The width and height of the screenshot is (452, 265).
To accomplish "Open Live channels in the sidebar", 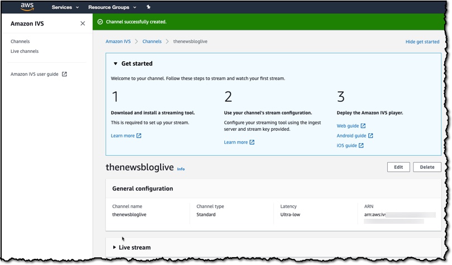I will (25, 51).
